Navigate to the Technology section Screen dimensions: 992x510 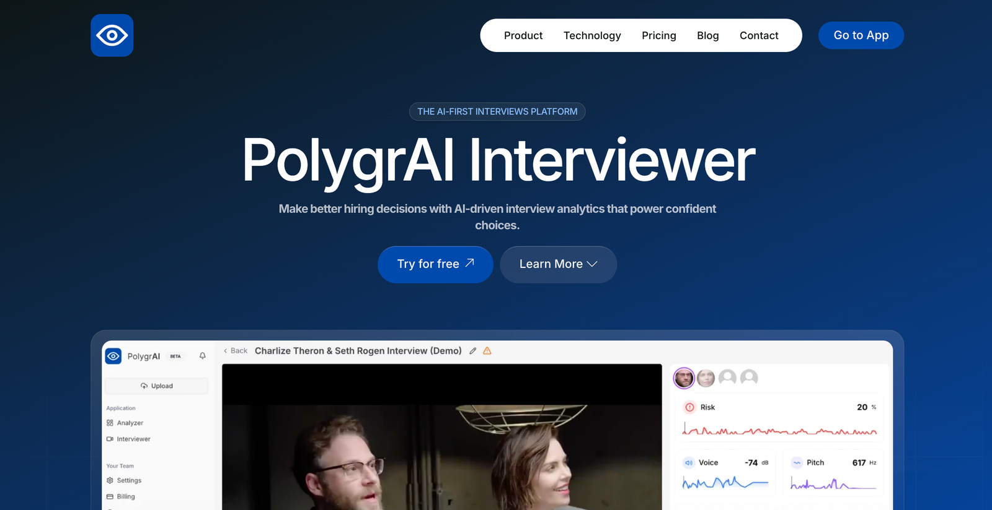pyautogui.click(x=591, y=35)
